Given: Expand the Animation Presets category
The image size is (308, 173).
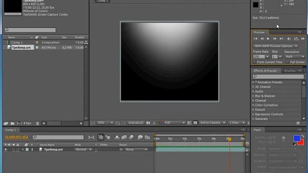Looking at the screenshot, I should pyautogui.click(x=253, y=82).
